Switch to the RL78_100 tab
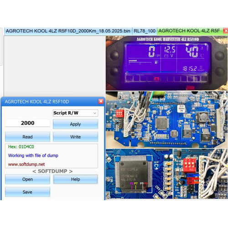 145,31
